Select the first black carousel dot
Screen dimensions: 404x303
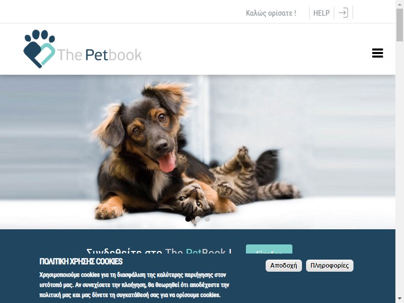tap(188, 219)
